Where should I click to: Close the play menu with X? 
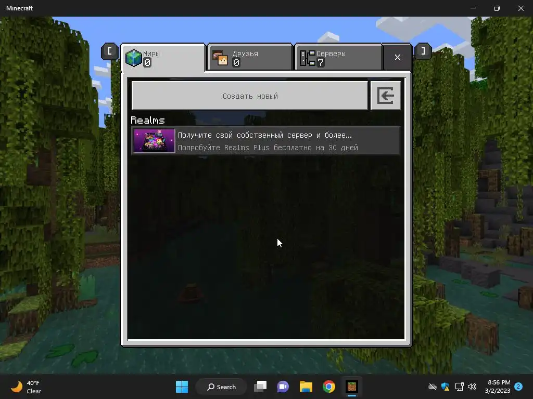coord(397,57)
